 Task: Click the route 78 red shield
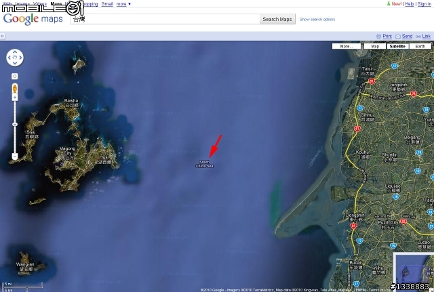click(x=414, y=93)
